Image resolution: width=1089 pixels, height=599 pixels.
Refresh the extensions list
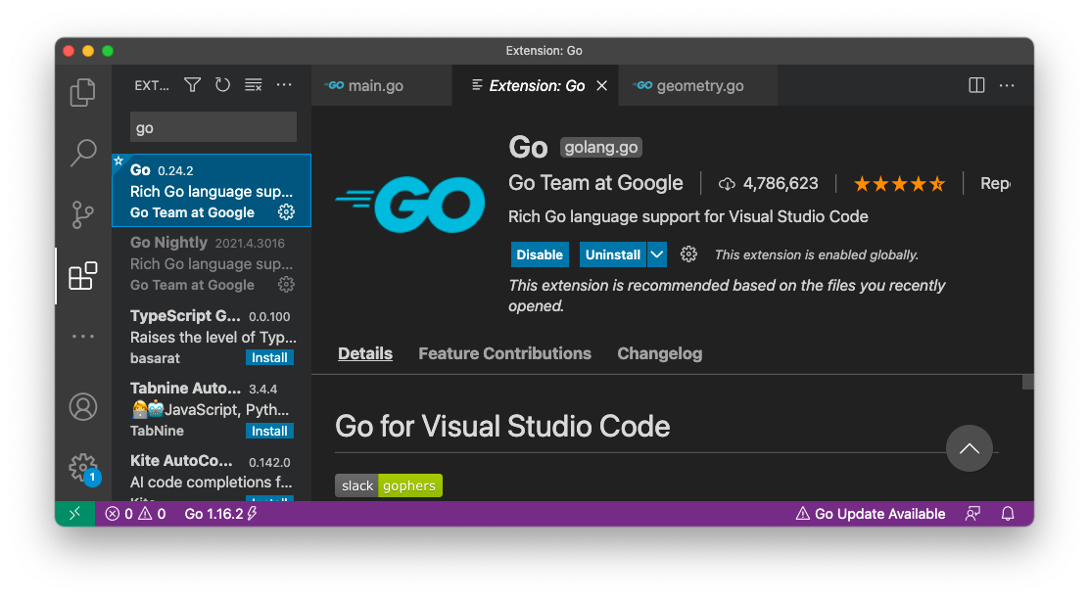pos(222,85)
